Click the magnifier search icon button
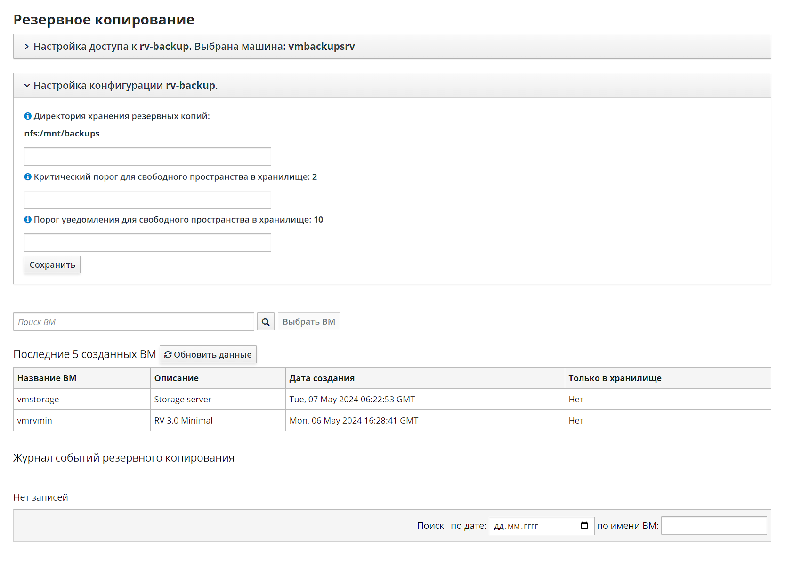 tap(266, 322)
